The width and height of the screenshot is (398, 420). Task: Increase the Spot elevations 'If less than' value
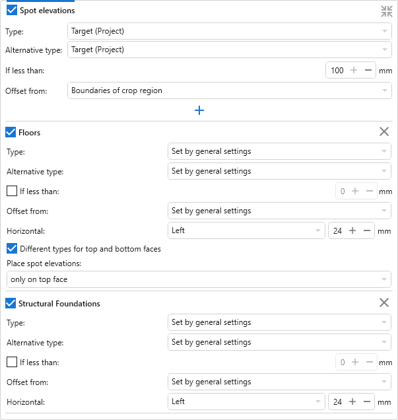(x=354, y=70)
